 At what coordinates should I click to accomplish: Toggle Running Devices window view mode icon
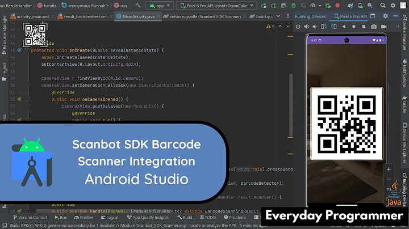373,16
